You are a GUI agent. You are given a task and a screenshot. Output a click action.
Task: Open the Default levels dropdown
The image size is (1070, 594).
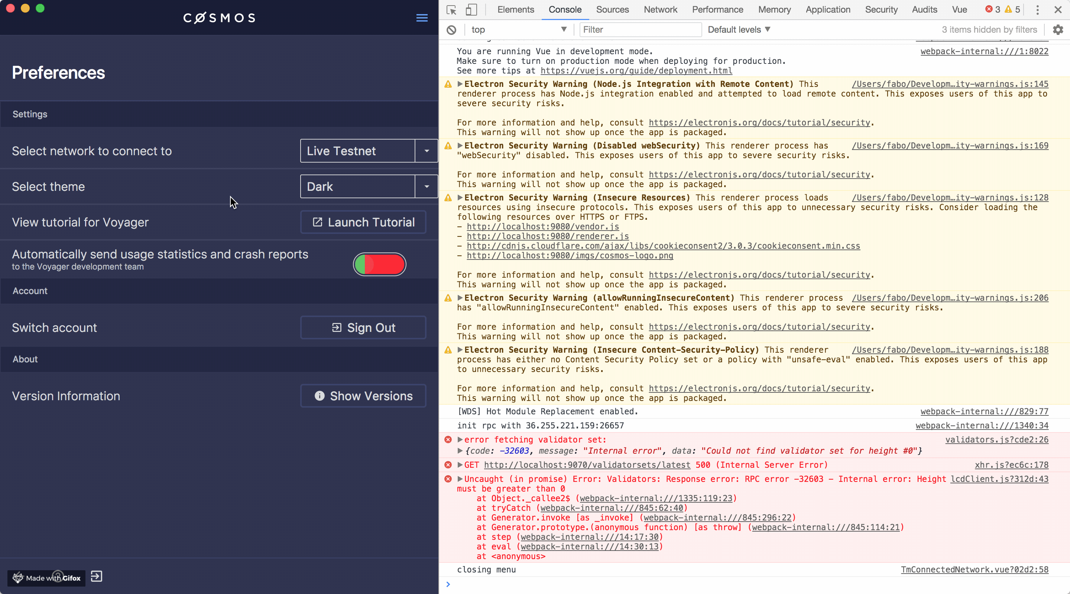[739, 29]
